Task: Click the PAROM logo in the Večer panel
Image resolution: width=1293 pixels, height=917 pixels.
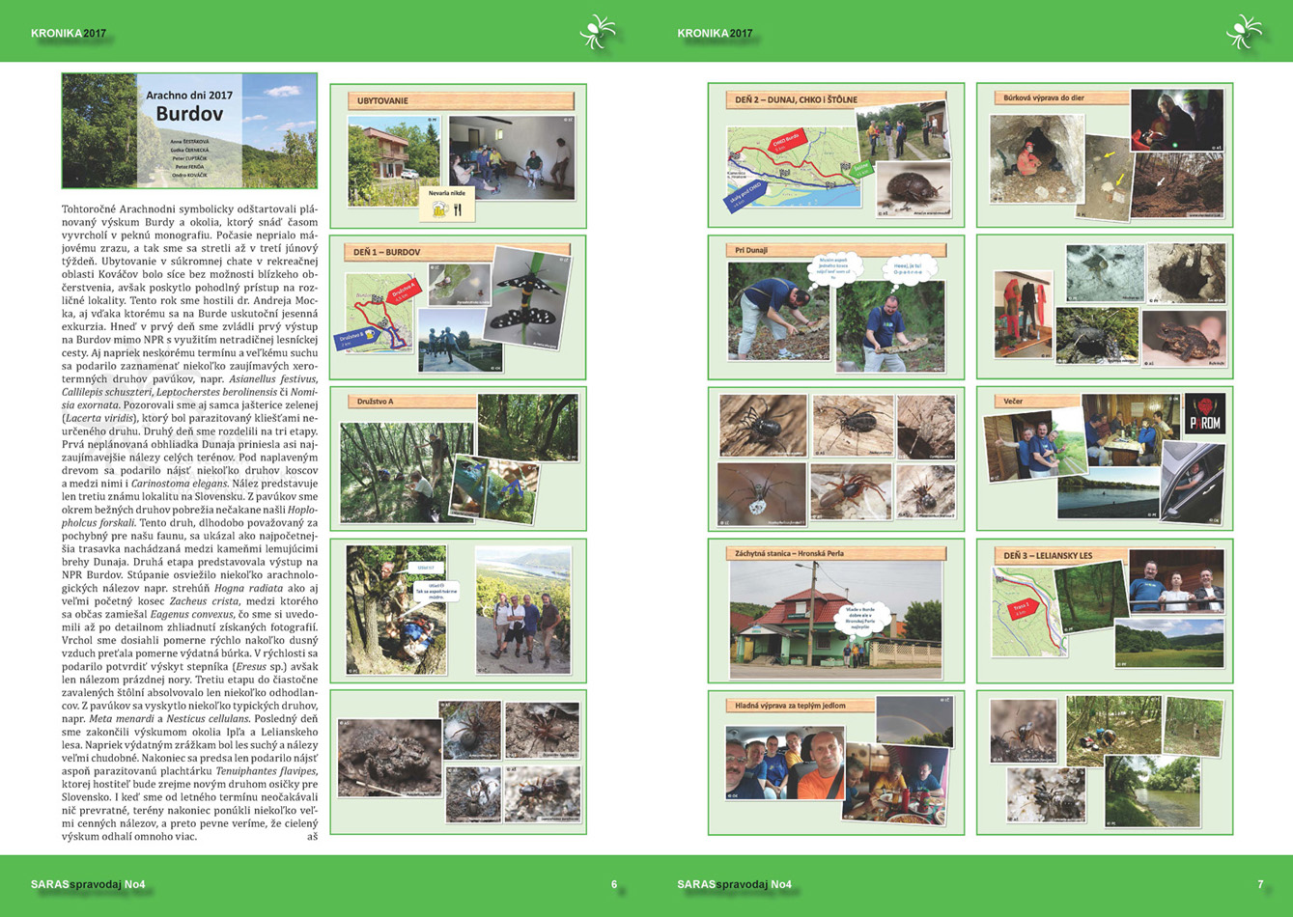Action: tap(1204, 413)
